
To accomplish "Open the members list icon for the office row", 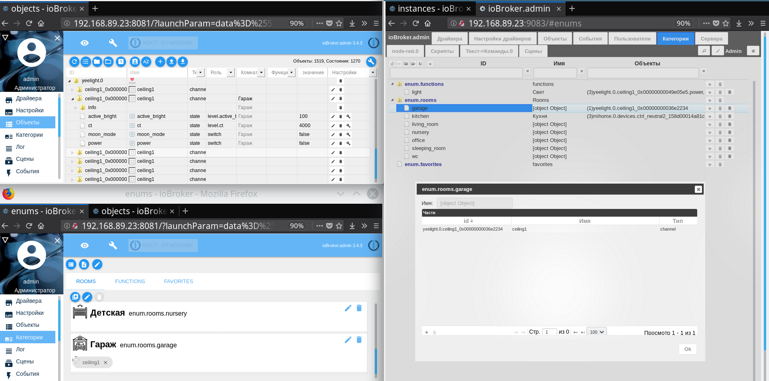I will point(730,140).
